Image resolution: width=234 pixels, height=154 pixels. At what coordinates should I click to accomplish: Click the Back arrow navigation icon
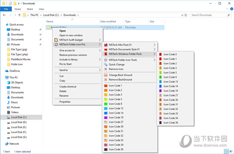coord(4,15)
